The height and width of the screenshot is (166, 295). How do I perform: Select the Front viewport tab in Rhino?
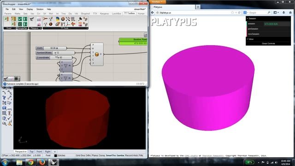click(x=39, y=152)
